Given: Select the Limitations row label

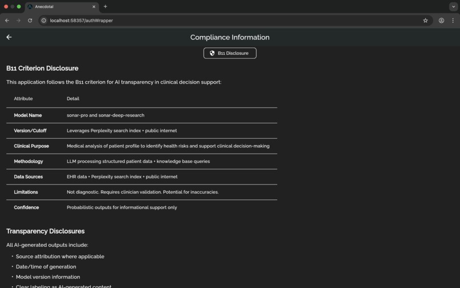Looking at the screenshot, I should click(x=26, y=192).
